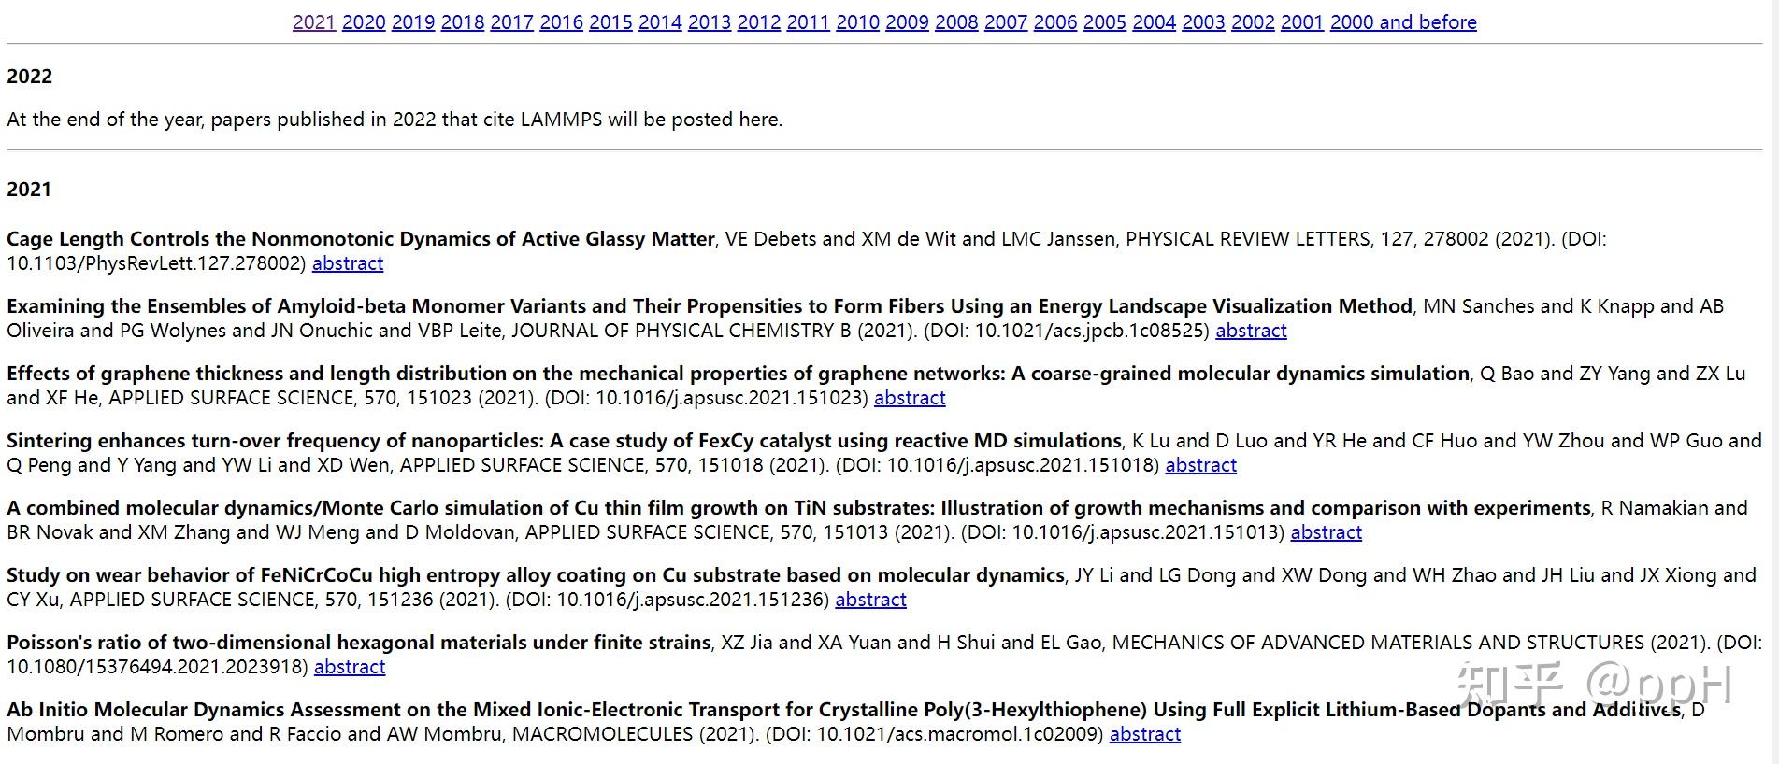Select the 2012 year link
This screenshot has height=764, width=1779.
click(759, 22)
